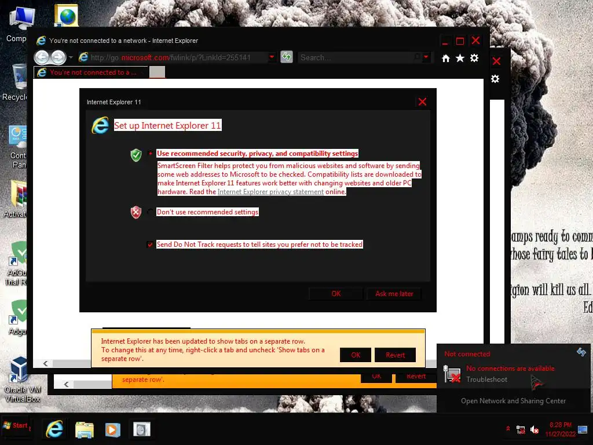The image size is (593, 445).
Task: Expand the address bar autocomplete dropdown arrow
Action: pos(272,57)
